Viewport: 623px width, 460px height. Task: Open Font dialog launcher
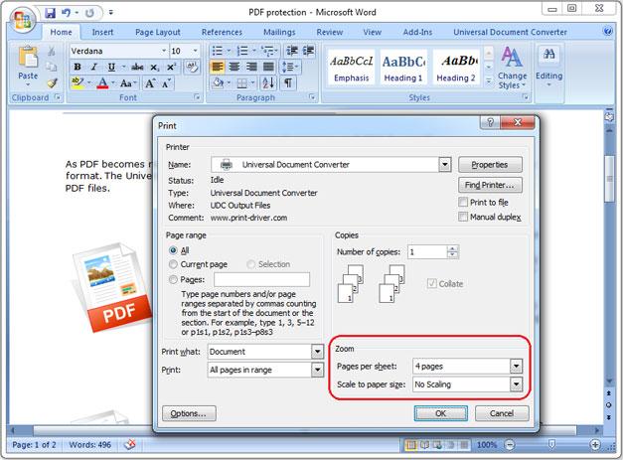(197, 97)
